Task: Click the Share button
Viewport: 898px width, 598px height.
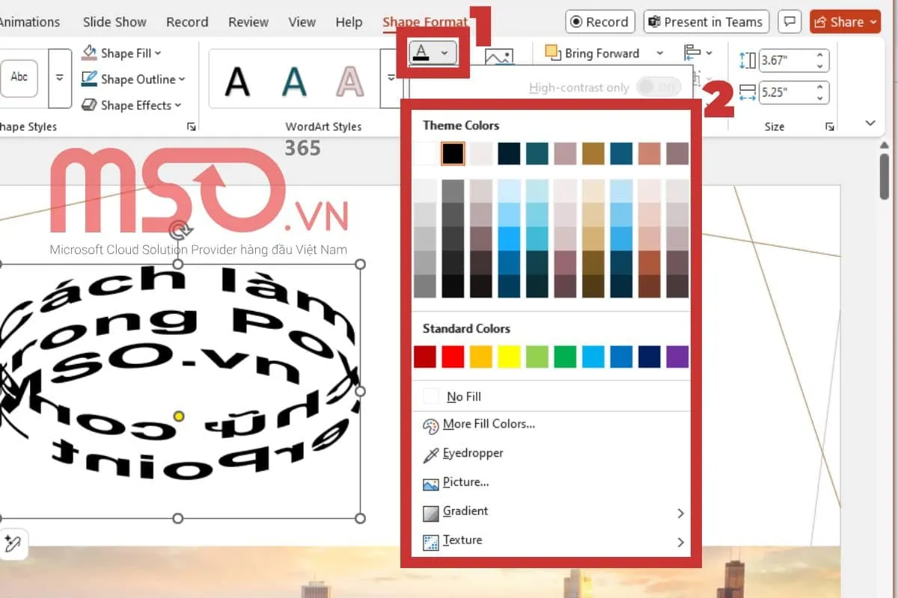Action: tap(844, 22)
